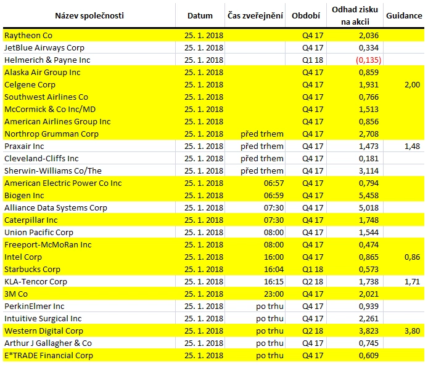The height and width of the screenshot is (365, 428).
Task: Click Western Digital's guidance value '3,80'
Action: 412,331
